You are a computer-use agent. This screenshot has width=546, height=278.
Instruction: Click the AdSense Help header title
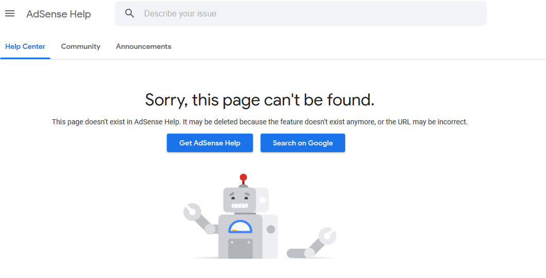59,14
